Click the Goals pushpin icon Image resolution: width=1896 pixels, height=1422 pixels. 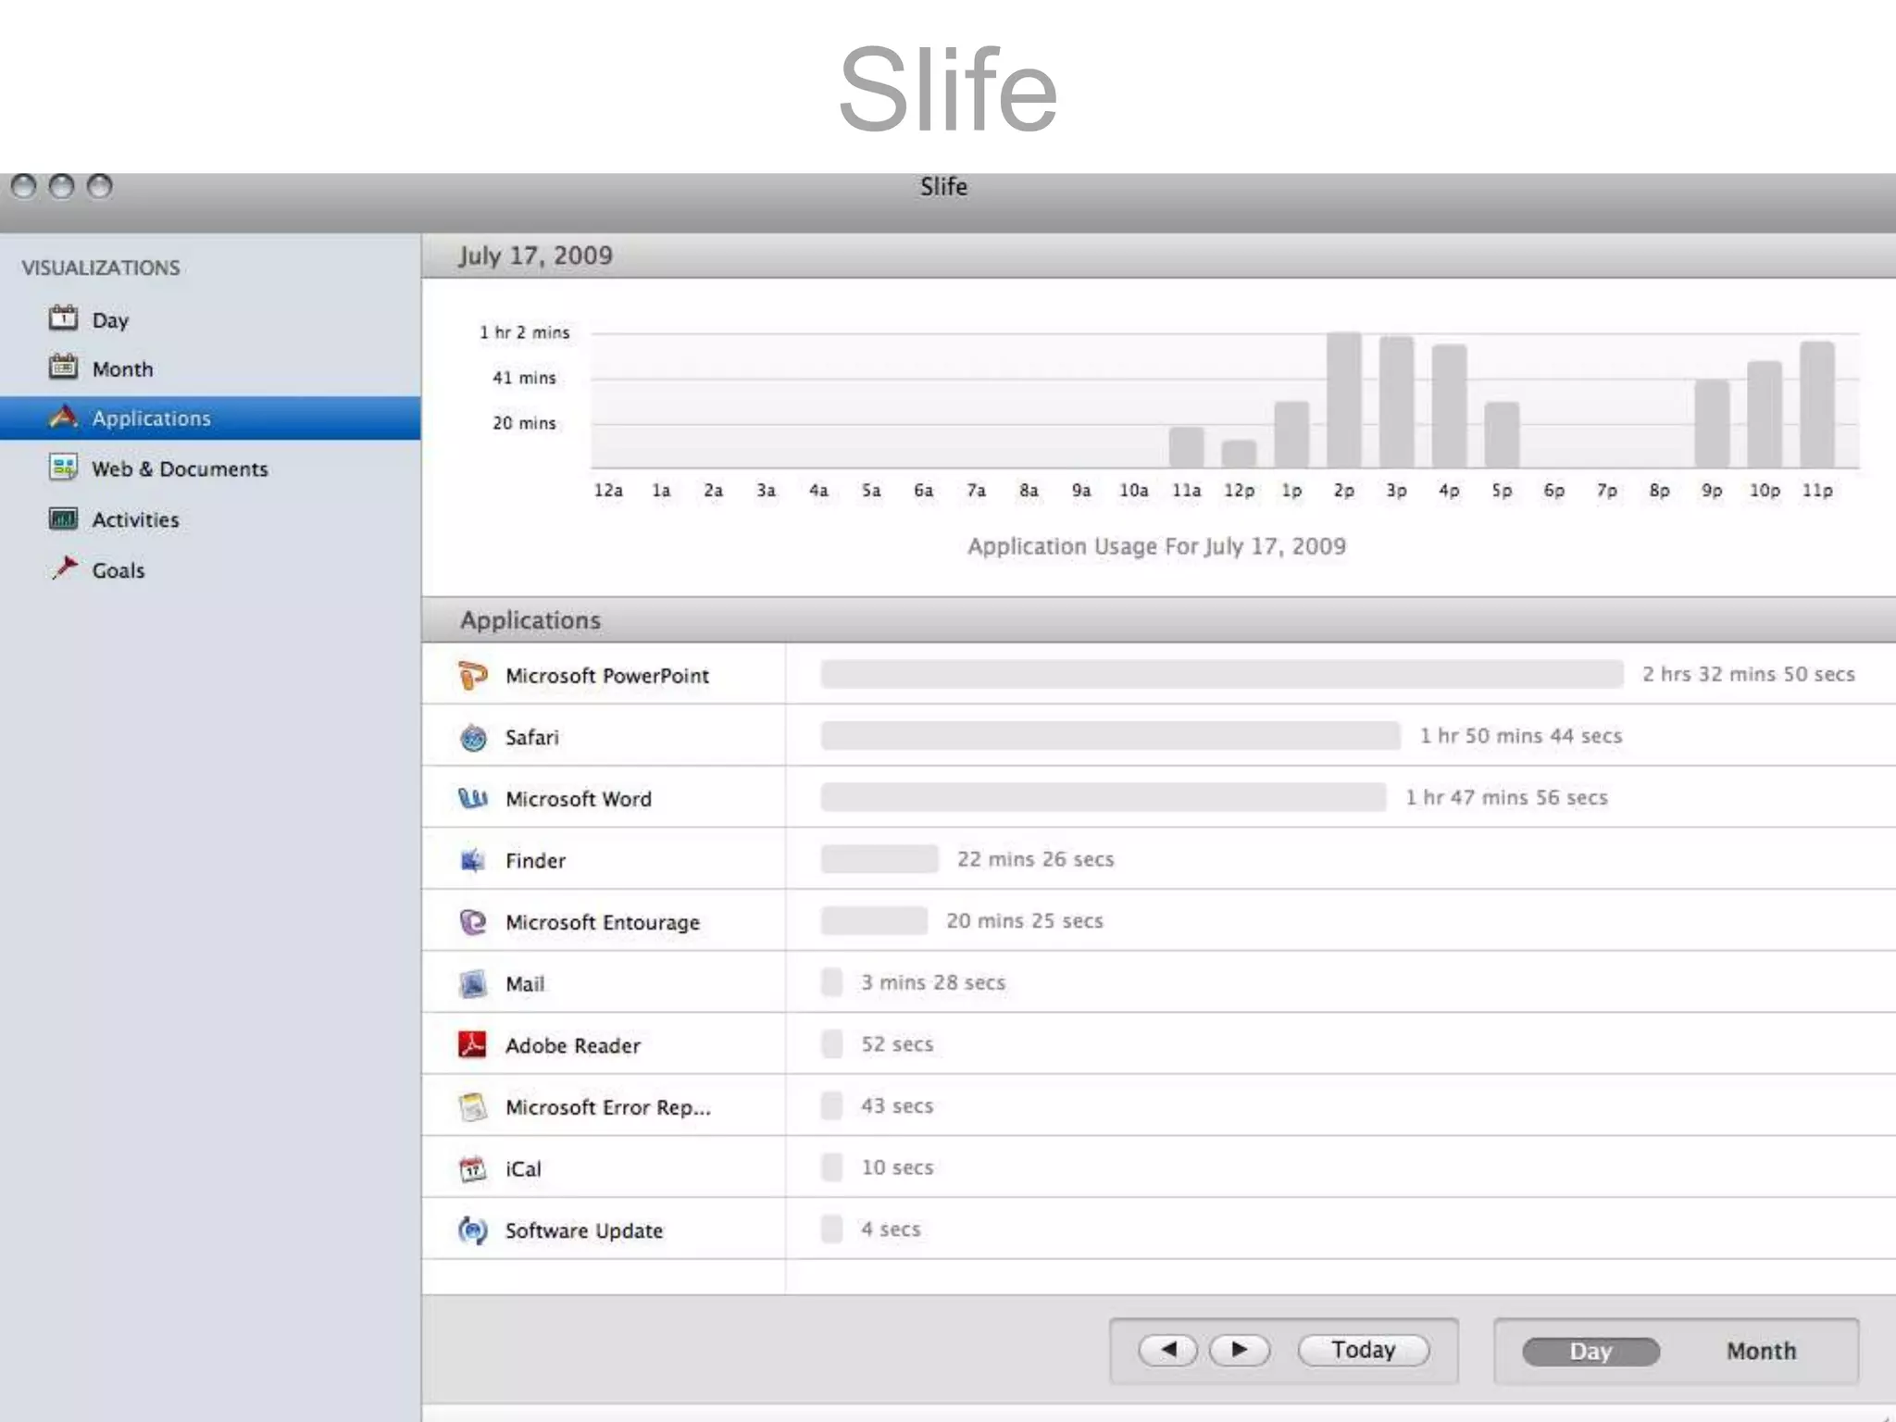[65, 568]
